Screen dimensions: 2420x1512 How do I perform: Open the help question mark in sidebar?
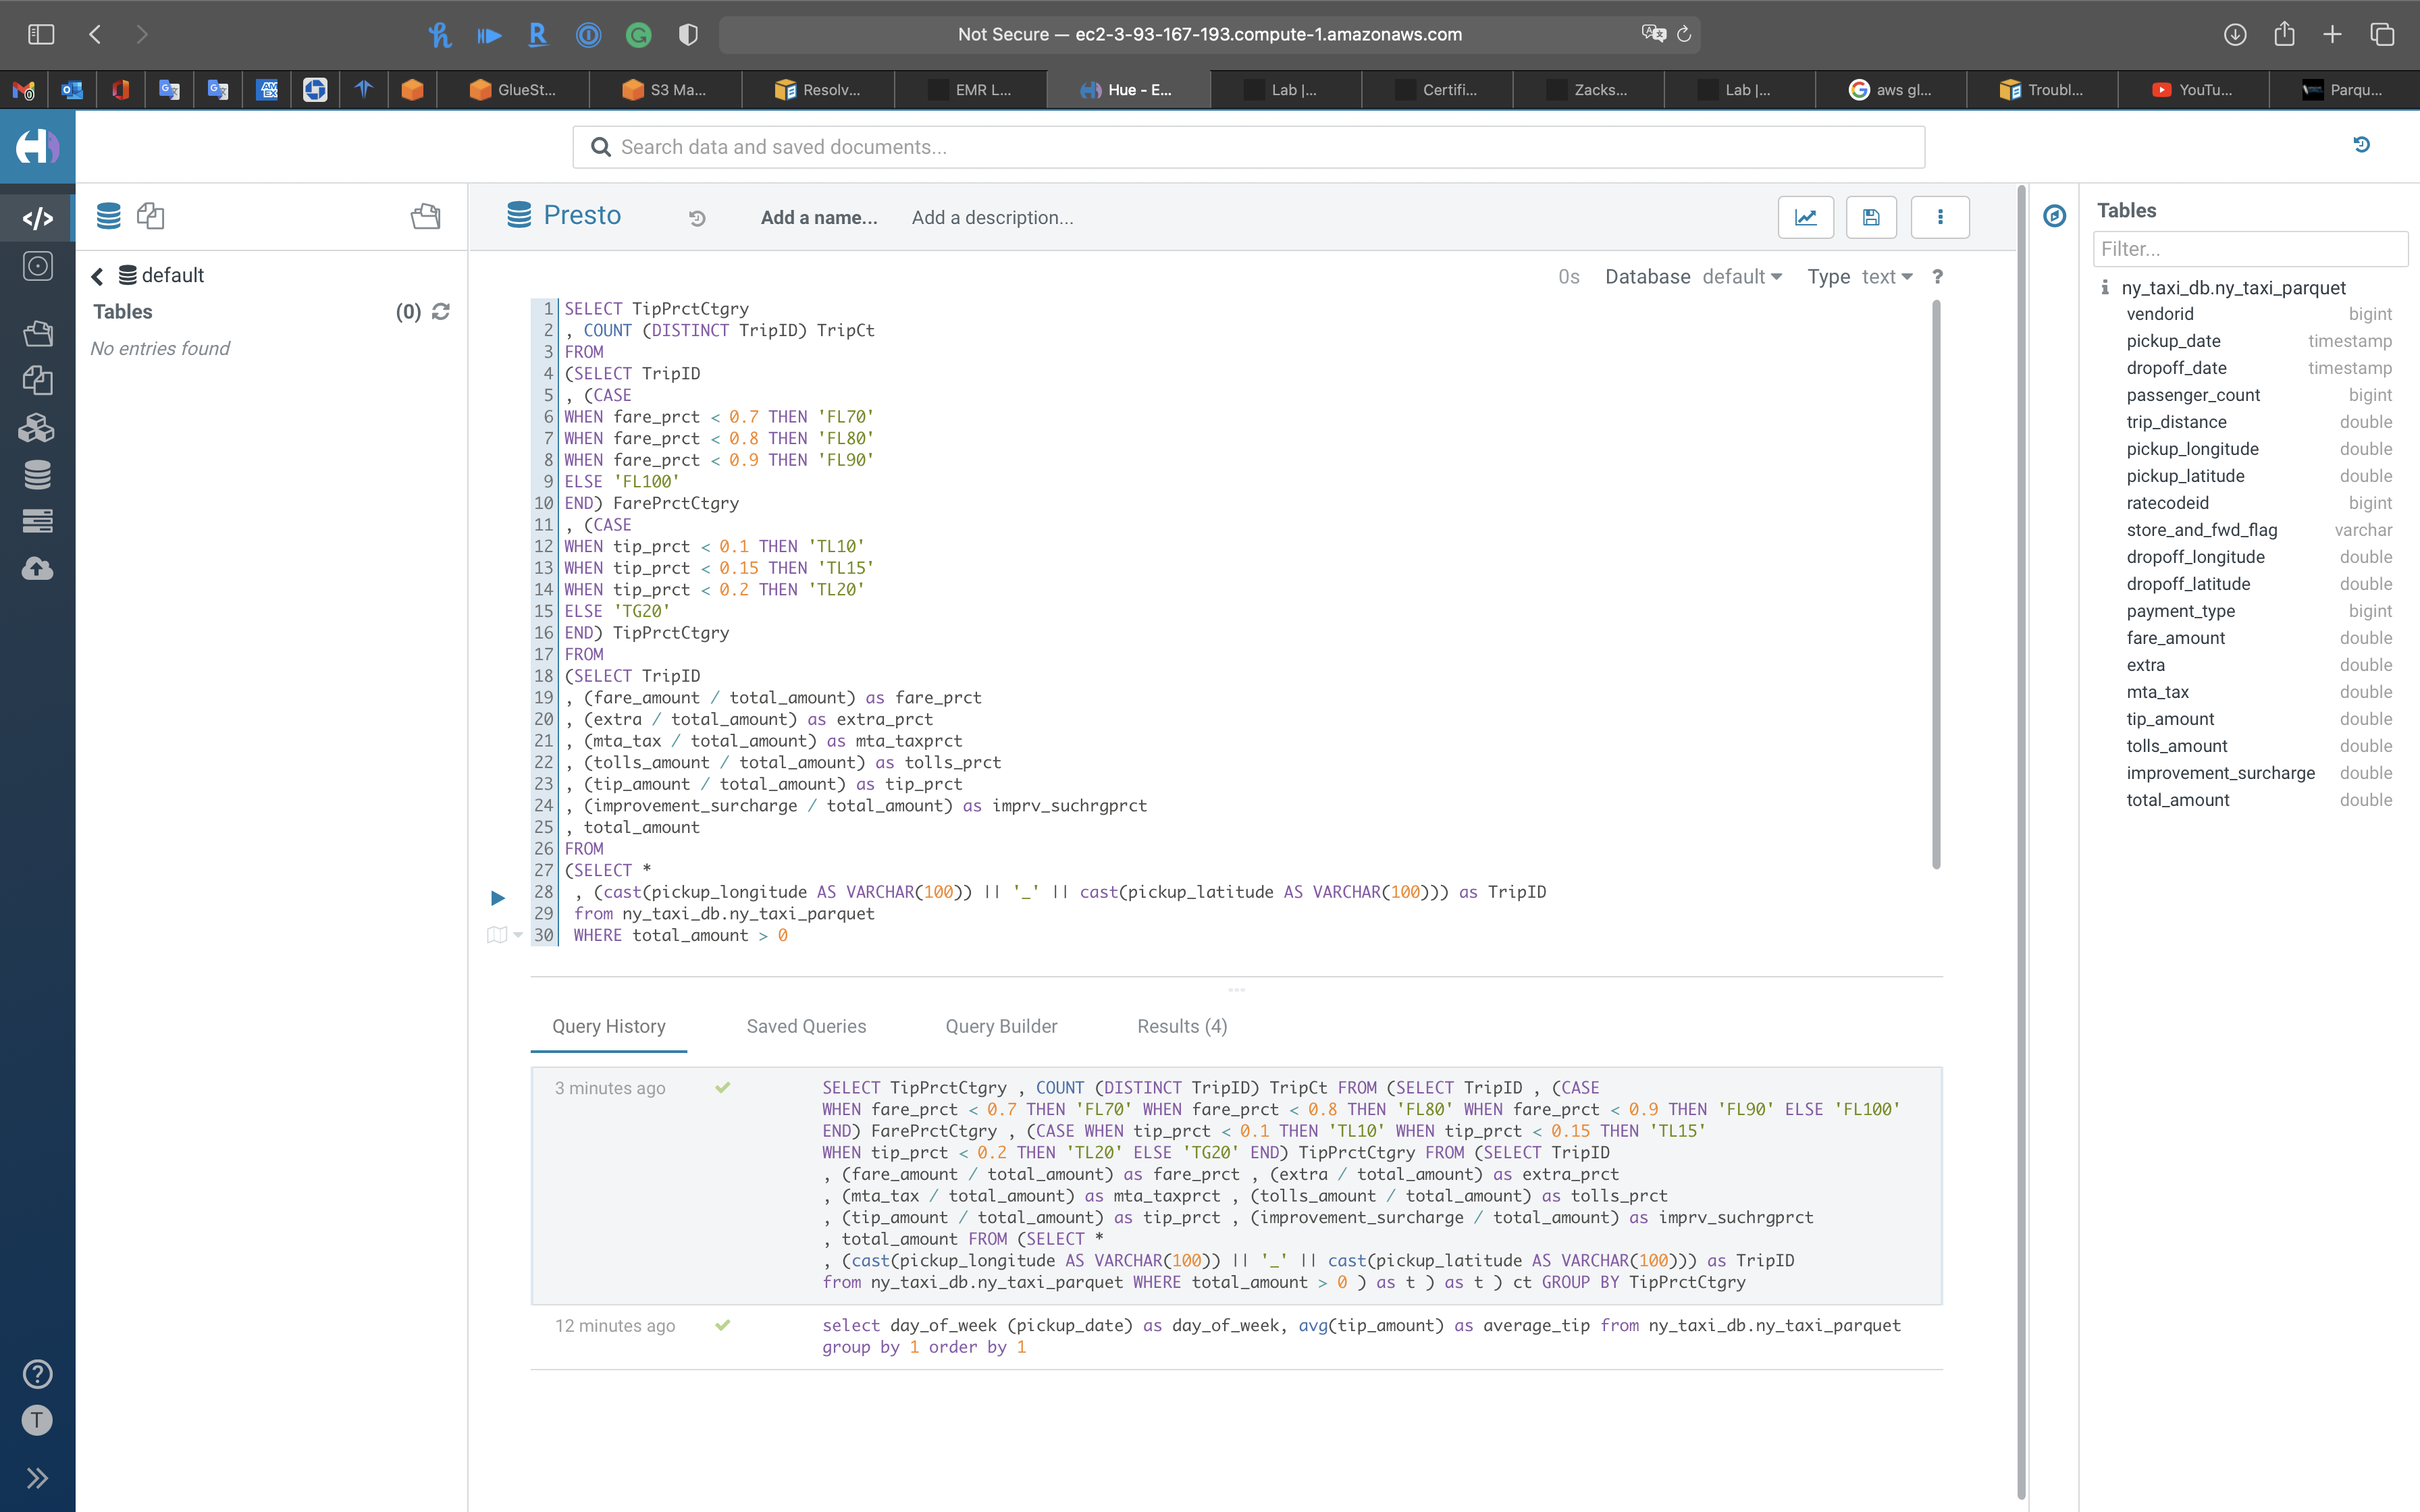coord(37,1374)
